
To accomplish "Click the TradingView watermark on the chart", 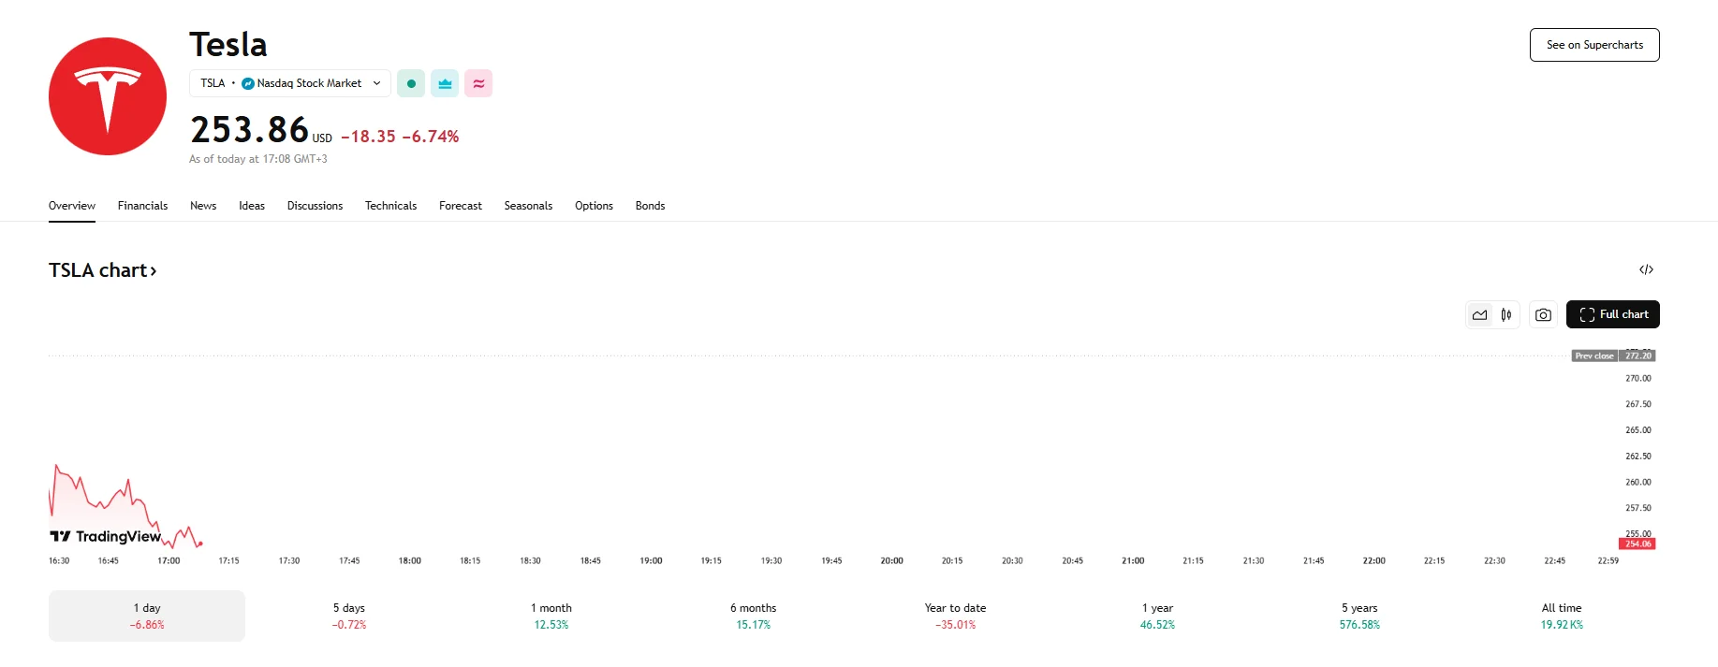I will coord(105,536).
